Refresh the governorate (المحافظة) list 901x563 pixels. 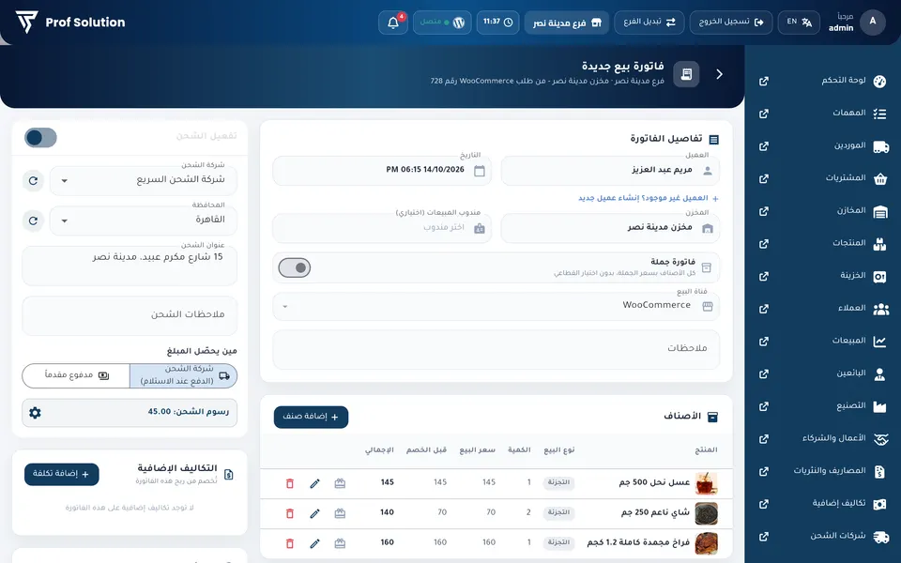[34, 221]
